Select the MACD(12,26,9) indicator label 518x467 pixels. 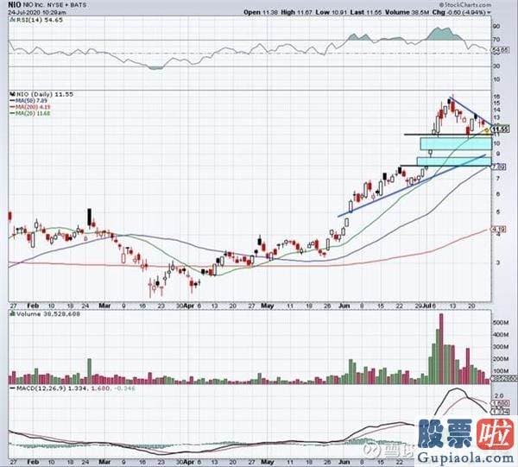[x=41, y=388]
